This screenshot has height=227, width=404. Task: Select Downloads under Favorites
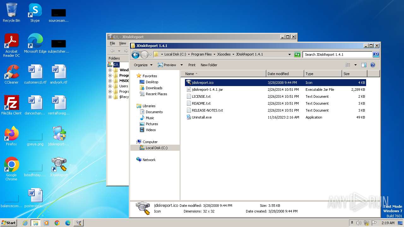click(154, 88)
